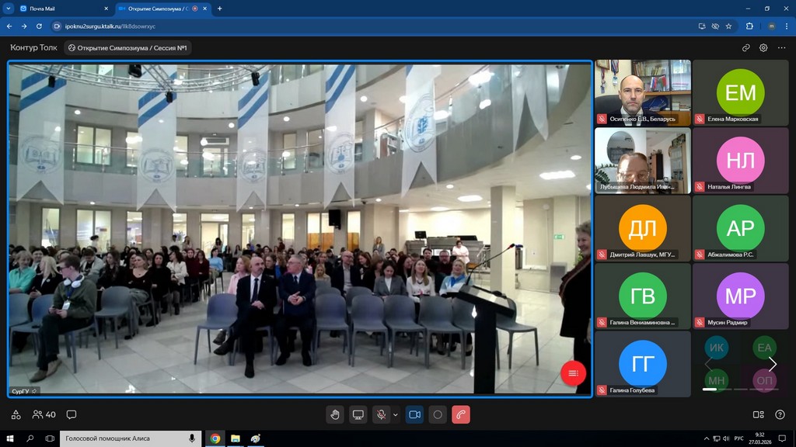Toggle the camera on or off
The height and width of the screenshot is (447, 796).
[414, 414]
